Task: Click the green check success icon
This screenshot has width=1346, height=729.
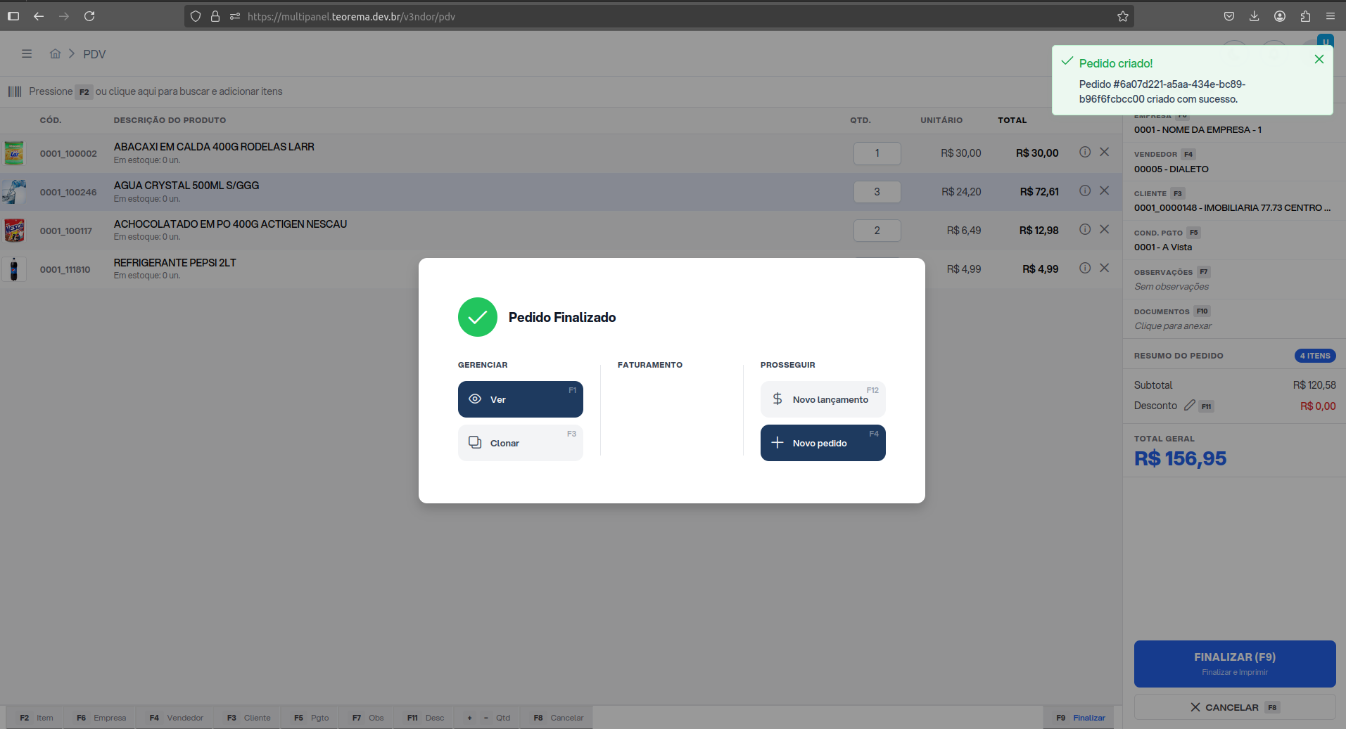Action: click(x=477, y=317)
